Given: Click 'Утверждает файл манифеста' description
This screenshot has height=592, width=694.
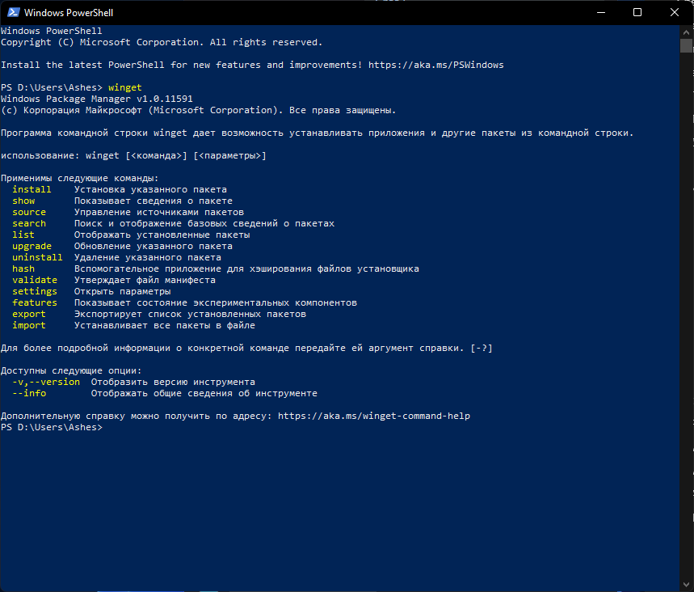Looking at the screenshot, I should pos(145,280).
